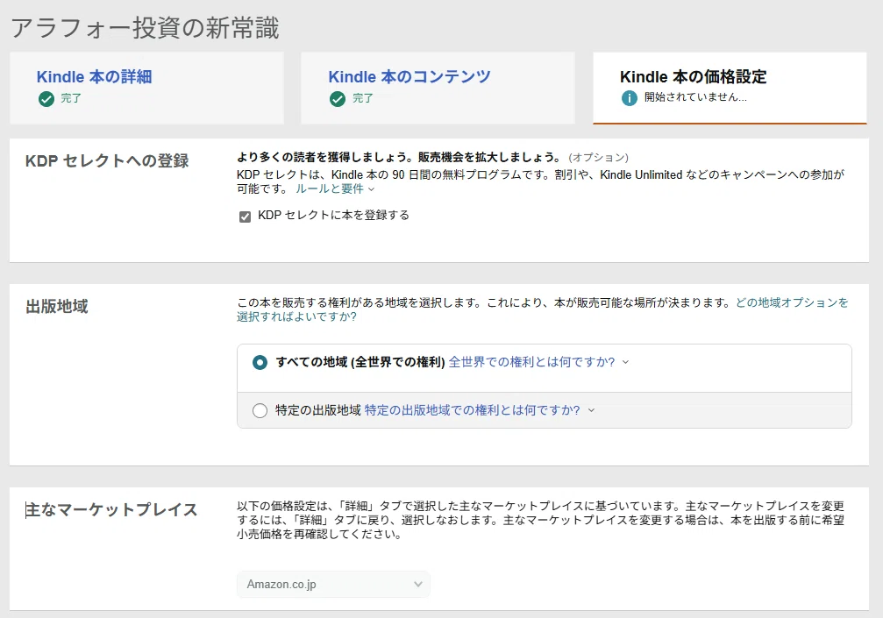The width and height of the screenshot is (883, 618).
Task: Open the Amazon.co.jp marketplace dropdown
Action: [x=333, y=584]
